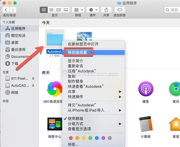Choose Quick Look "Autodesk" menu item

coord(93,86)
